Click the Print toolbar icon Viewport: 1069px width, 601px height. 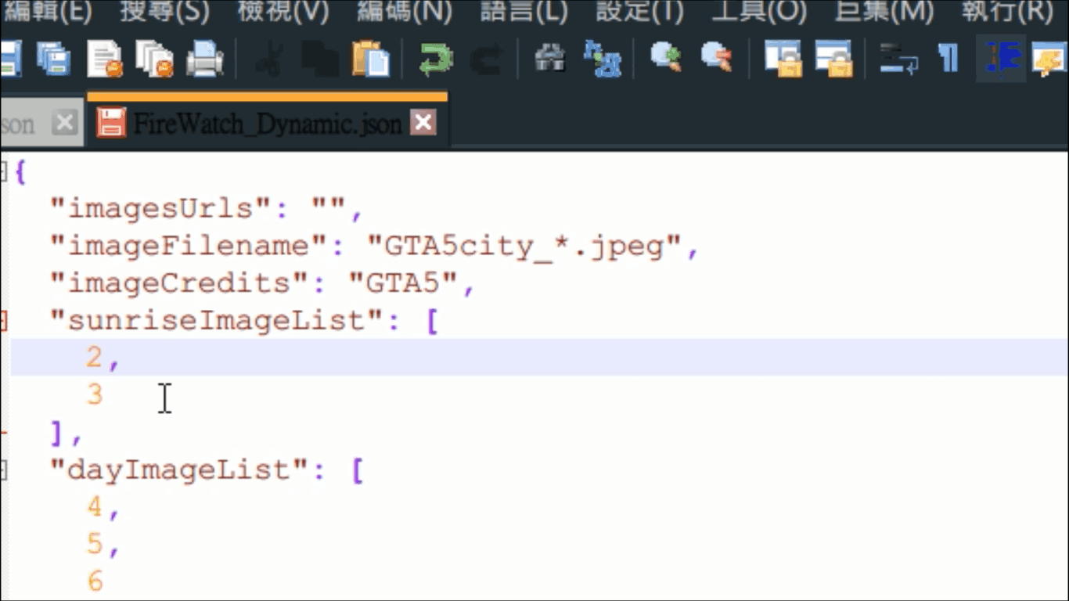205,59
